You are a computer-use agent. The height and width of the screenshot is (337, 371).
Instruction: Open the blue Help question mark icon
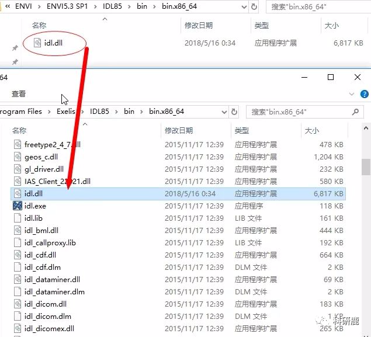coord(365,93)
